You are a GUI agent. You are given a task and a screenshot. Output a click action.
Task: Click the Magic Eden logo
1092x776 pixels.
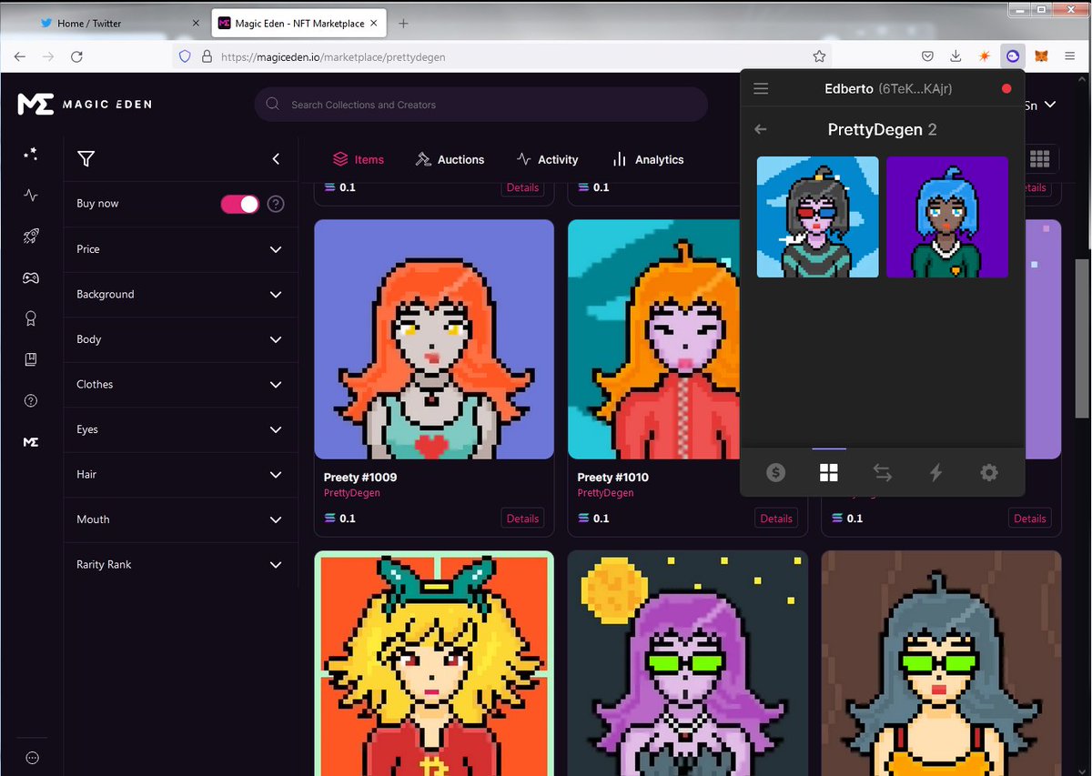point(85,104)
